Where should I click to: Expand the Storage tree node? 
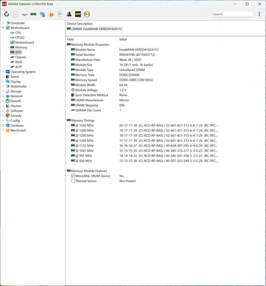click(x=3, y=92)
